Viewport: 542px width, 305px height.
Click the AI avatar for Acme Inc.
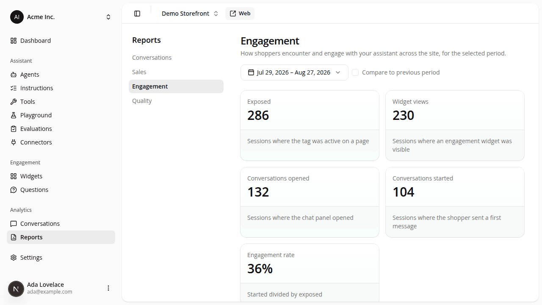pos(17,17)
